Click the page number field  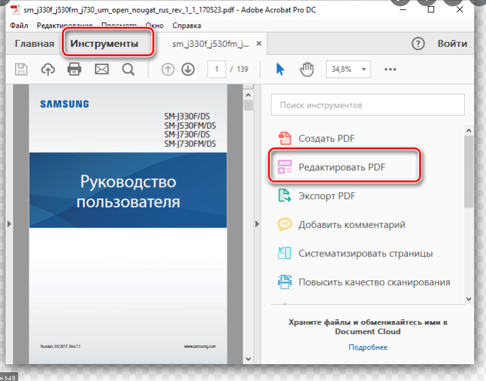click(216, 69)
